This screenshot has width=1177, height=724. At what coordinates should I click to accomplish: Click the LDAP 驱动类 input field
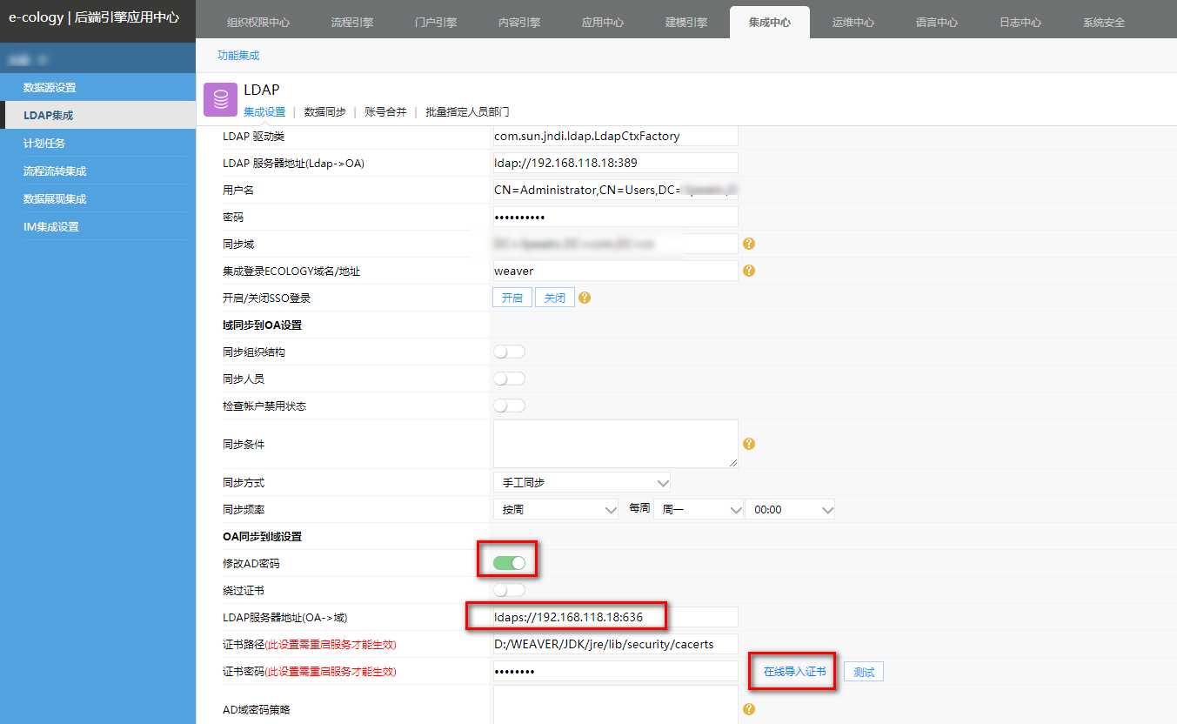coord(615,136)
